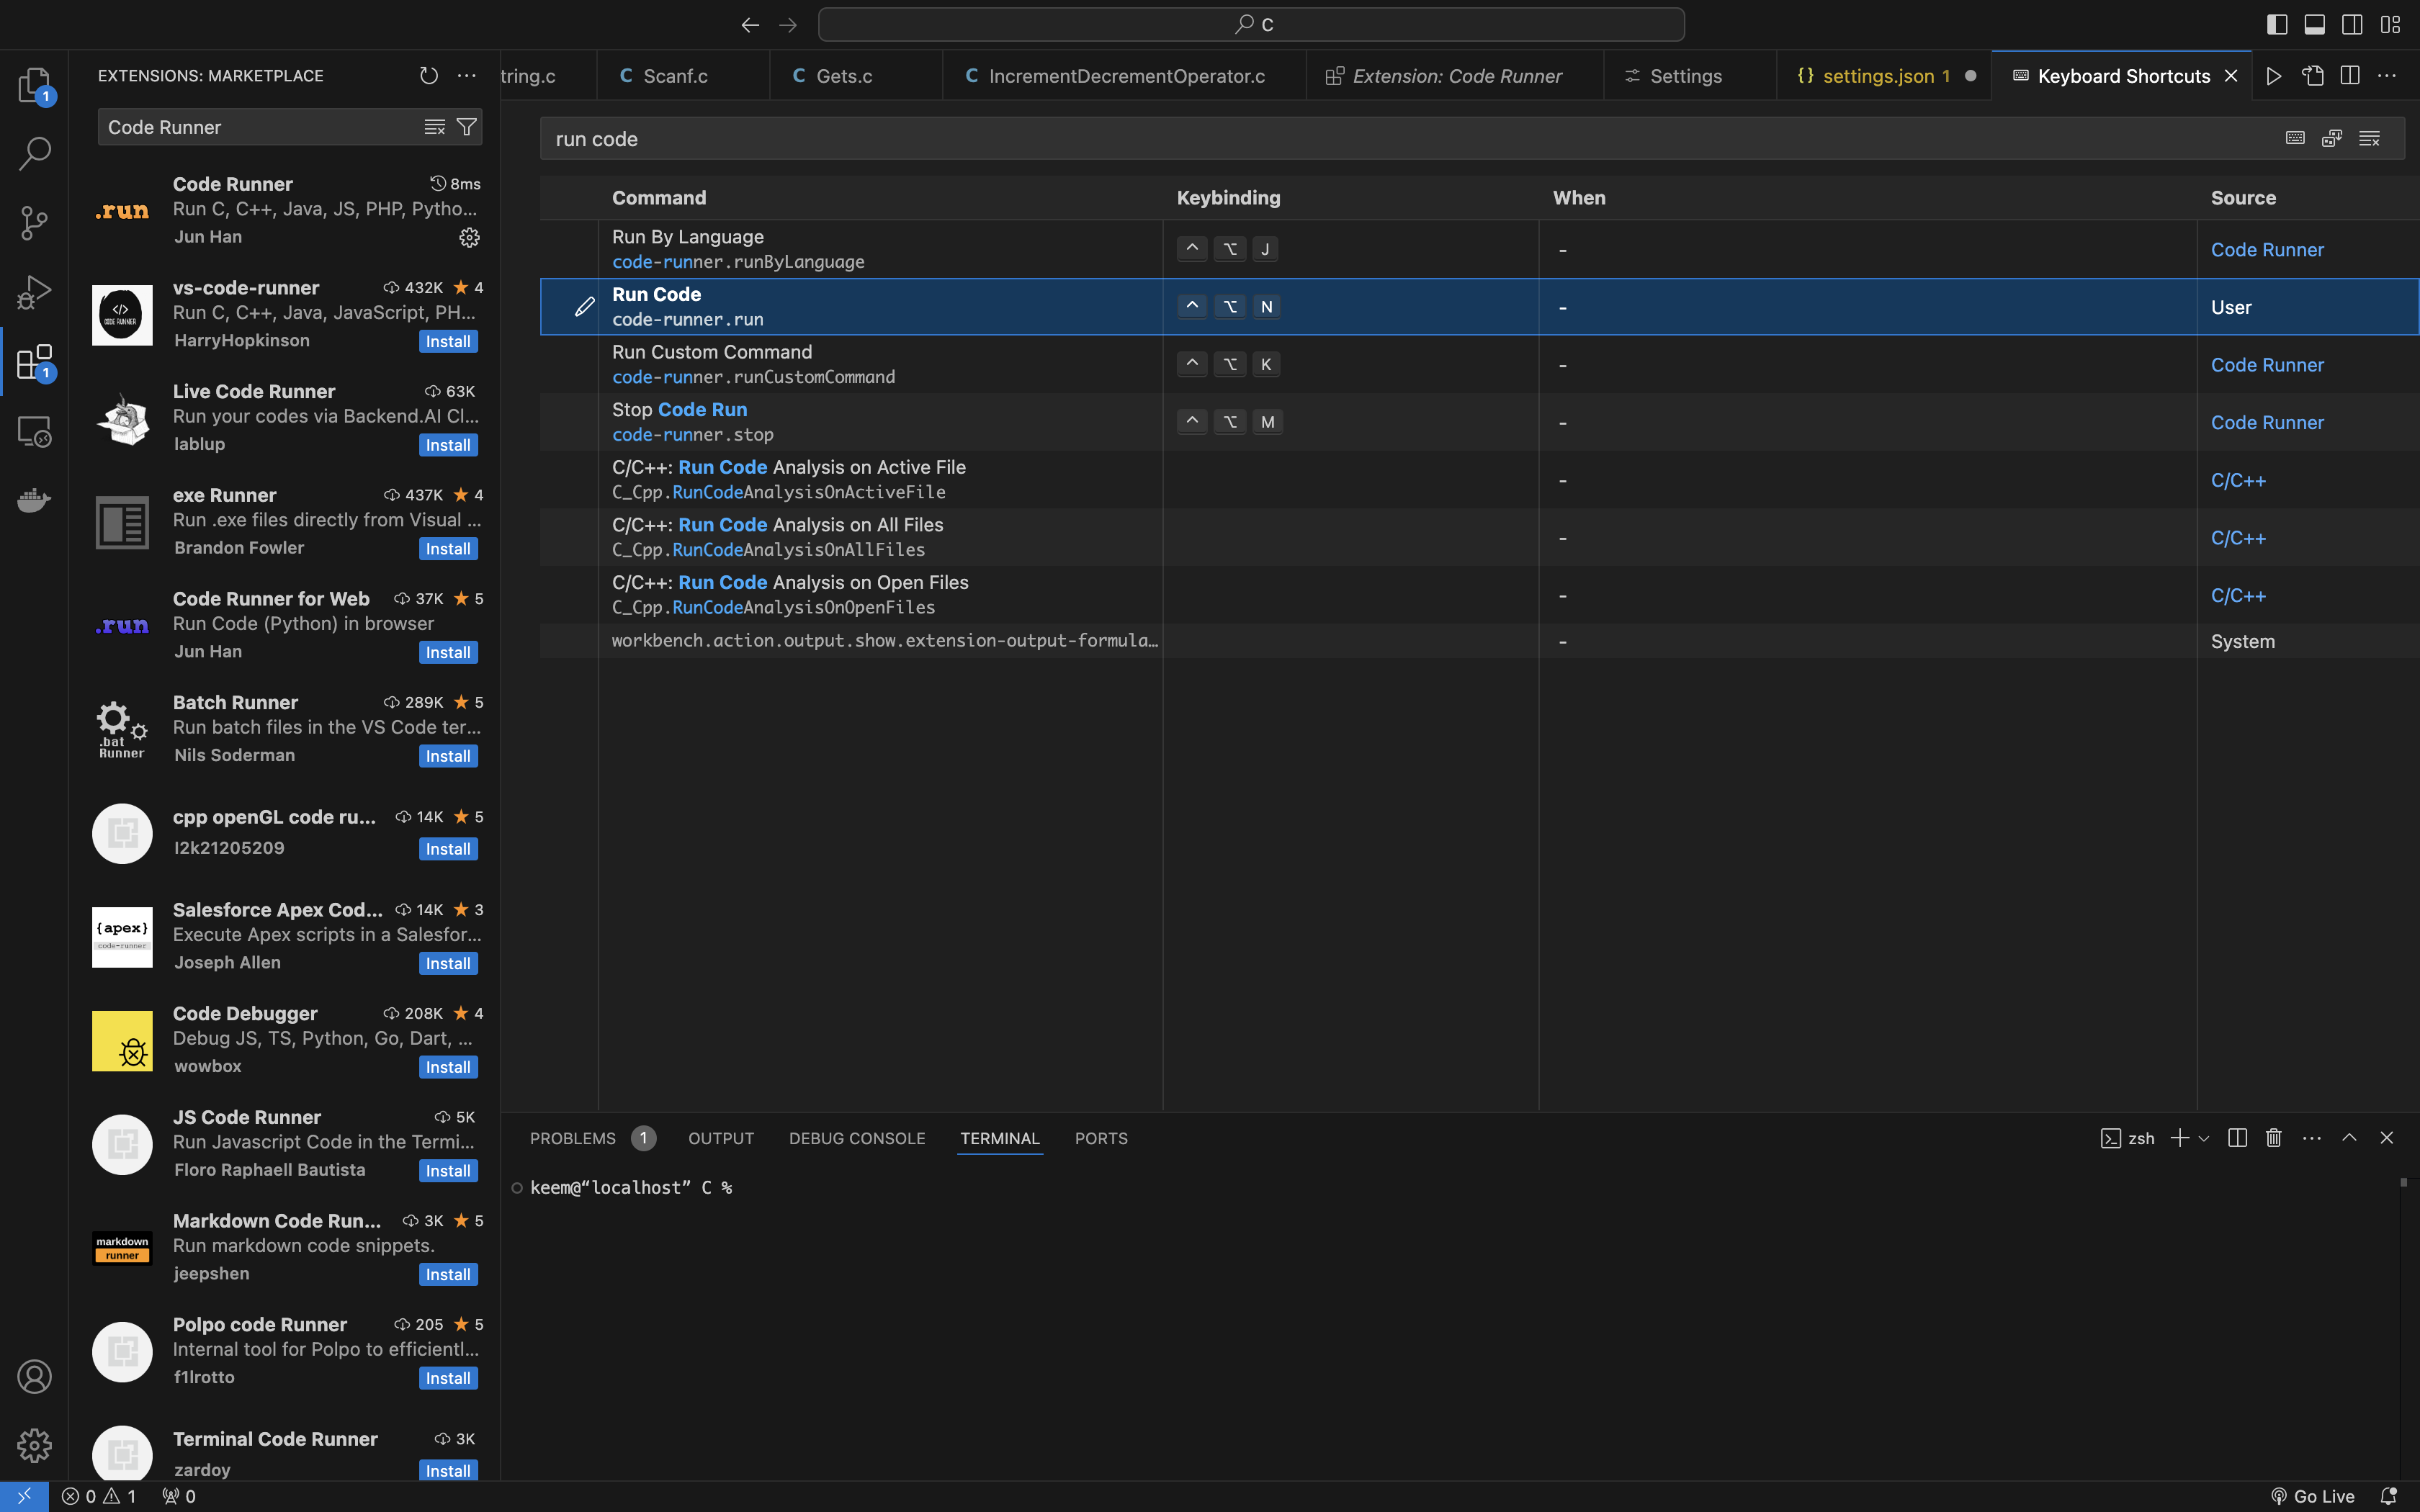Click C/C++ source link for Active File row
This screenshot has width=2420, height=1512.
coord(2238,481)
